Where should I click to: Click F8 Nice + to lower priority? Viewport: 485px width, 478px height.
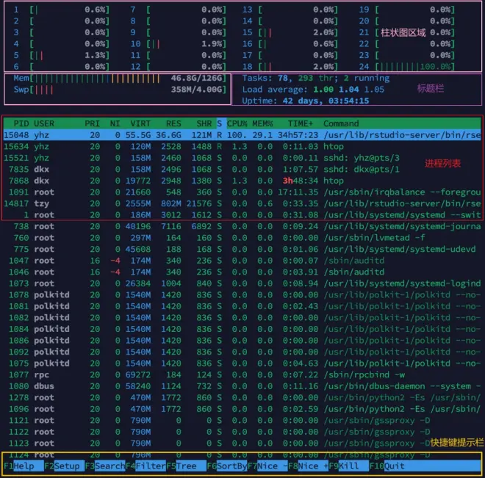(308, 466)
